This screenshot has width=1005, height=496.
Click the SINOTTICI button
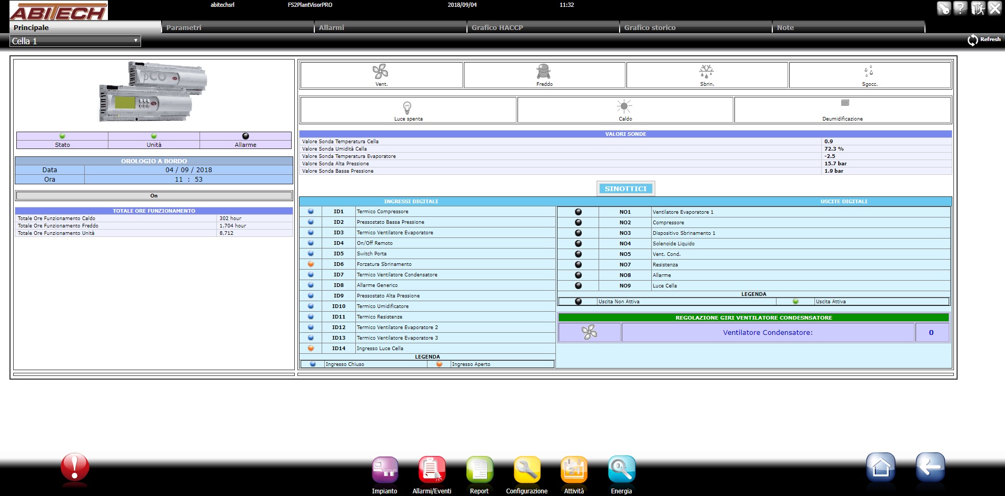(x=625, y=189)
